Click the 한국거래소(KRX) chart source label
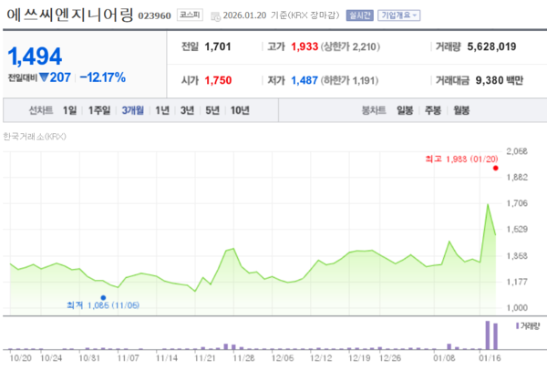 (35, 137)
